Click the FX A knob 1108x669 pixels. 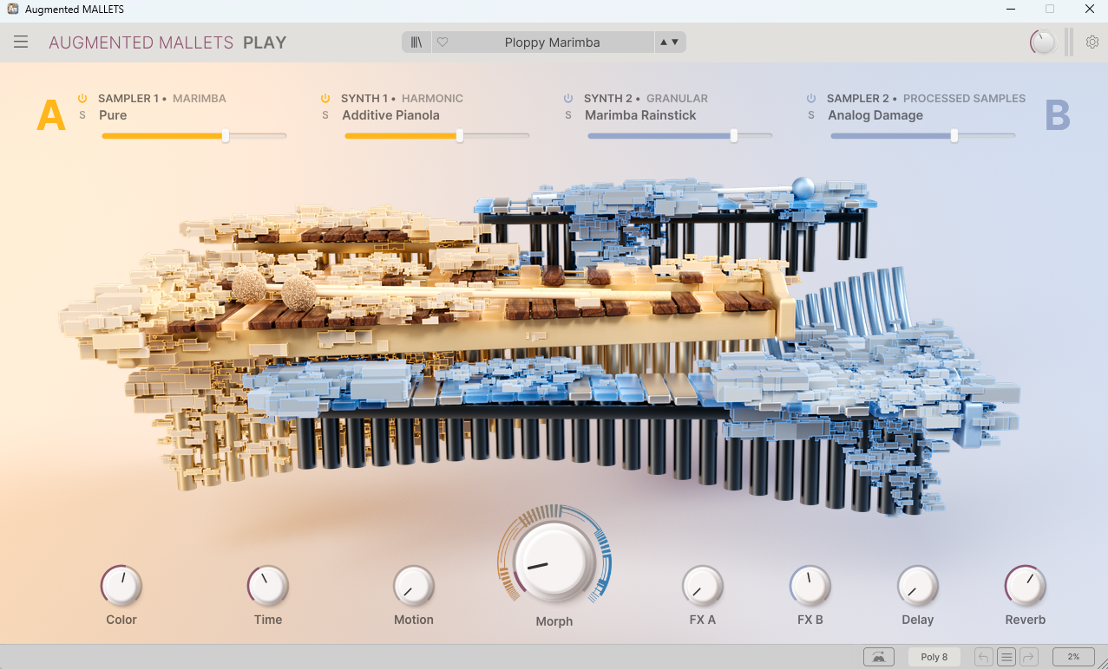tap(703, 587)
